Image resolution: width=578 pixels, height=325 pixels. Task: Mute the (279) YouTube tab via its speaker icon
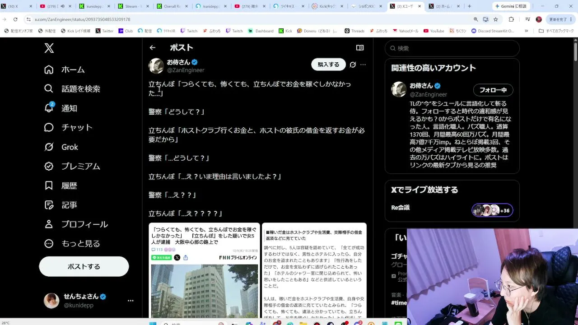[62, 6]
